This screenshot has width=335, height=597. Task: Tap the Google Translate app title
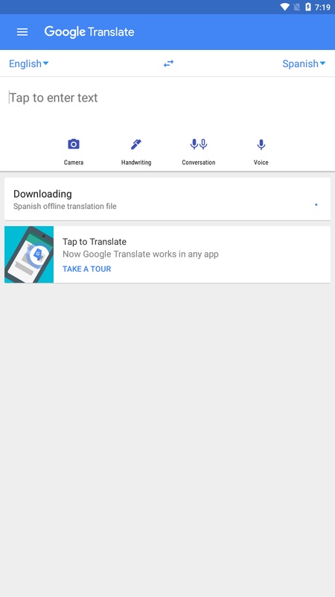[x=89, y=32]
